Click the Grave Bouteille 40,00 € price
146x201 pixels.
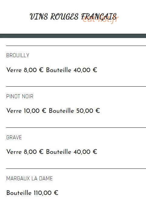(72, 152)
